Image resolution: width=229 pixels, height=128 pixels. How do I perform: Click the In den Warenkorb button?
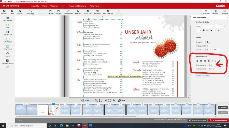pyautogui.click(x=218, y=120)
